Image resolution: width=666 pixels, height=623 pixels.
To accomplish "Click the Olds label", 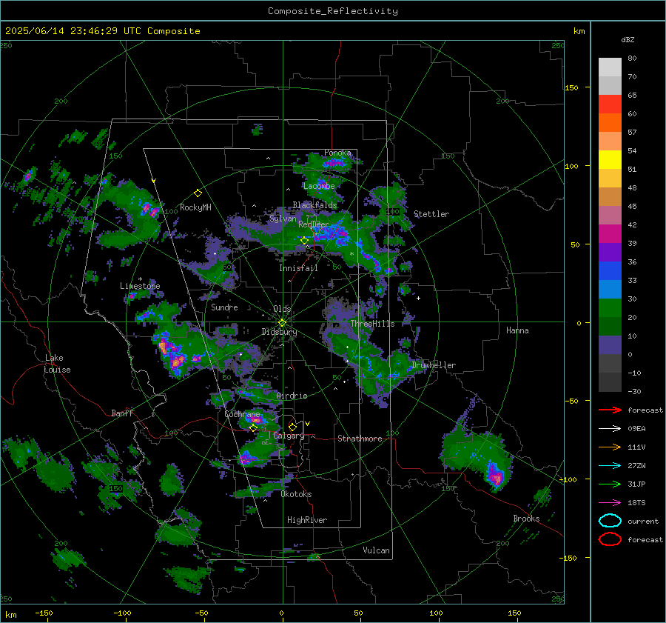I will point(282,309).
